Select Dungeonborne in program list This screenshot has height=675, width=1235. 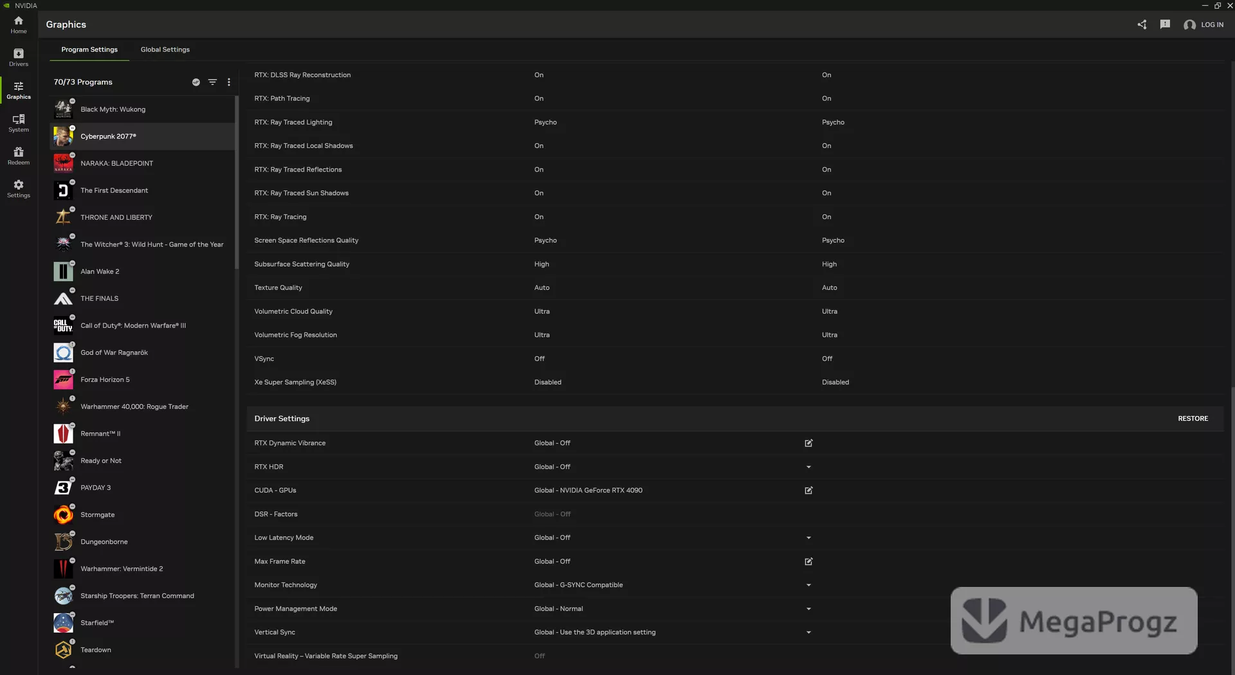point(142,541)
